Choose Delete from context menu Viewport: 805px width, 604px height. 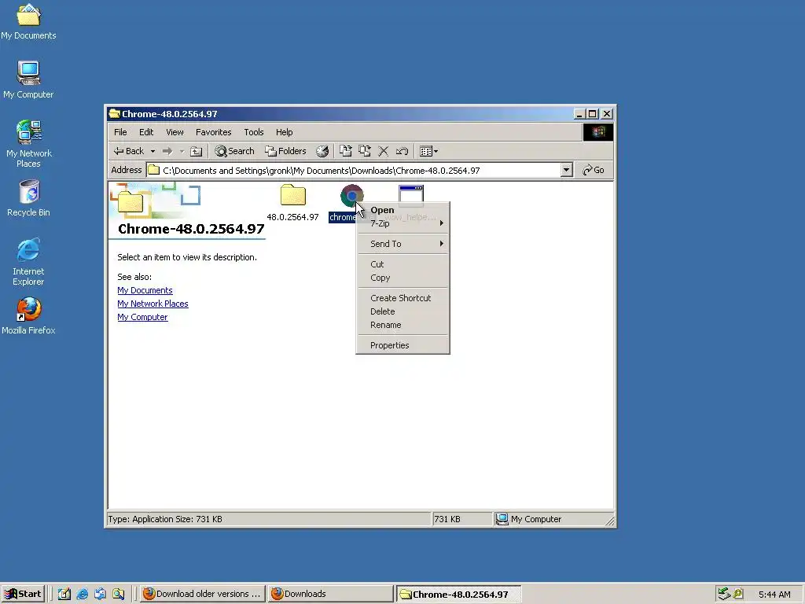(x=402, y=311)
